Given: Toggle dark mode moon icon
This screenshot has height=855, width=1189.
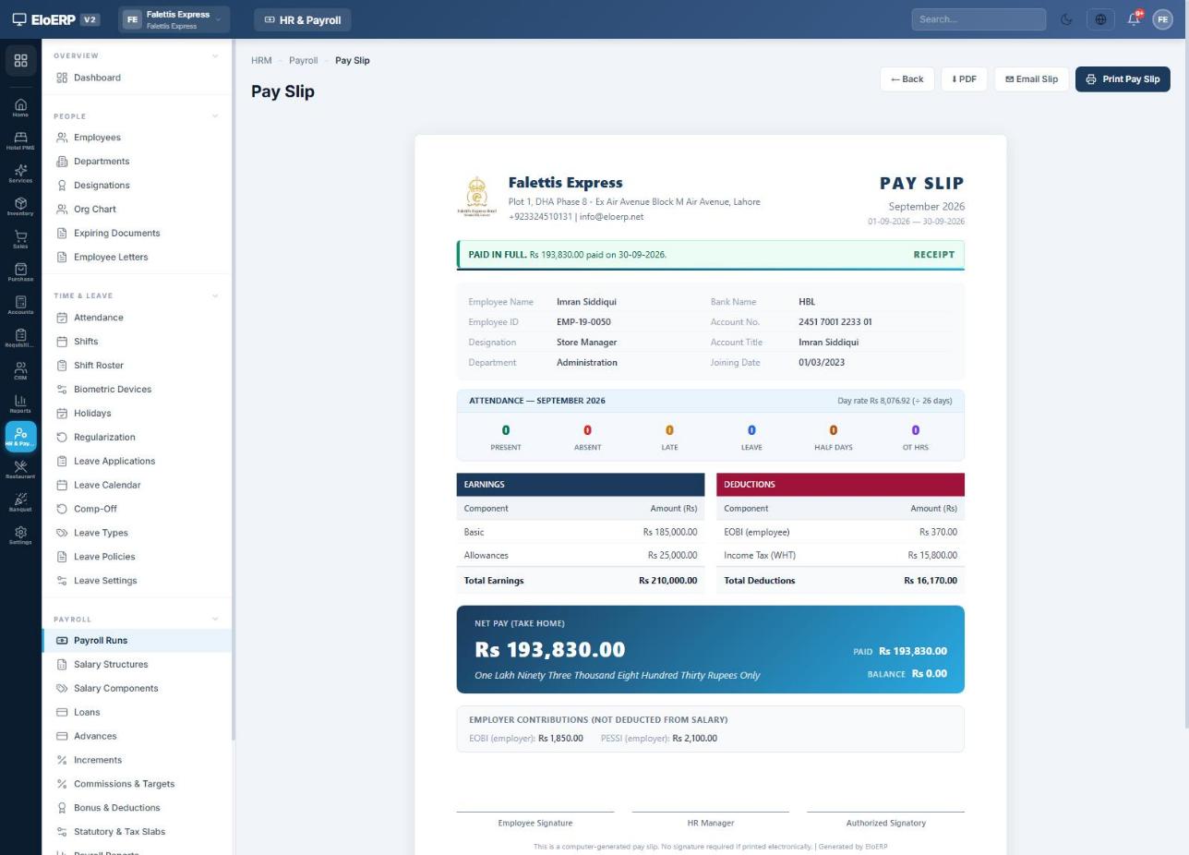Looking at the screenshot, I should (1066, 19).
